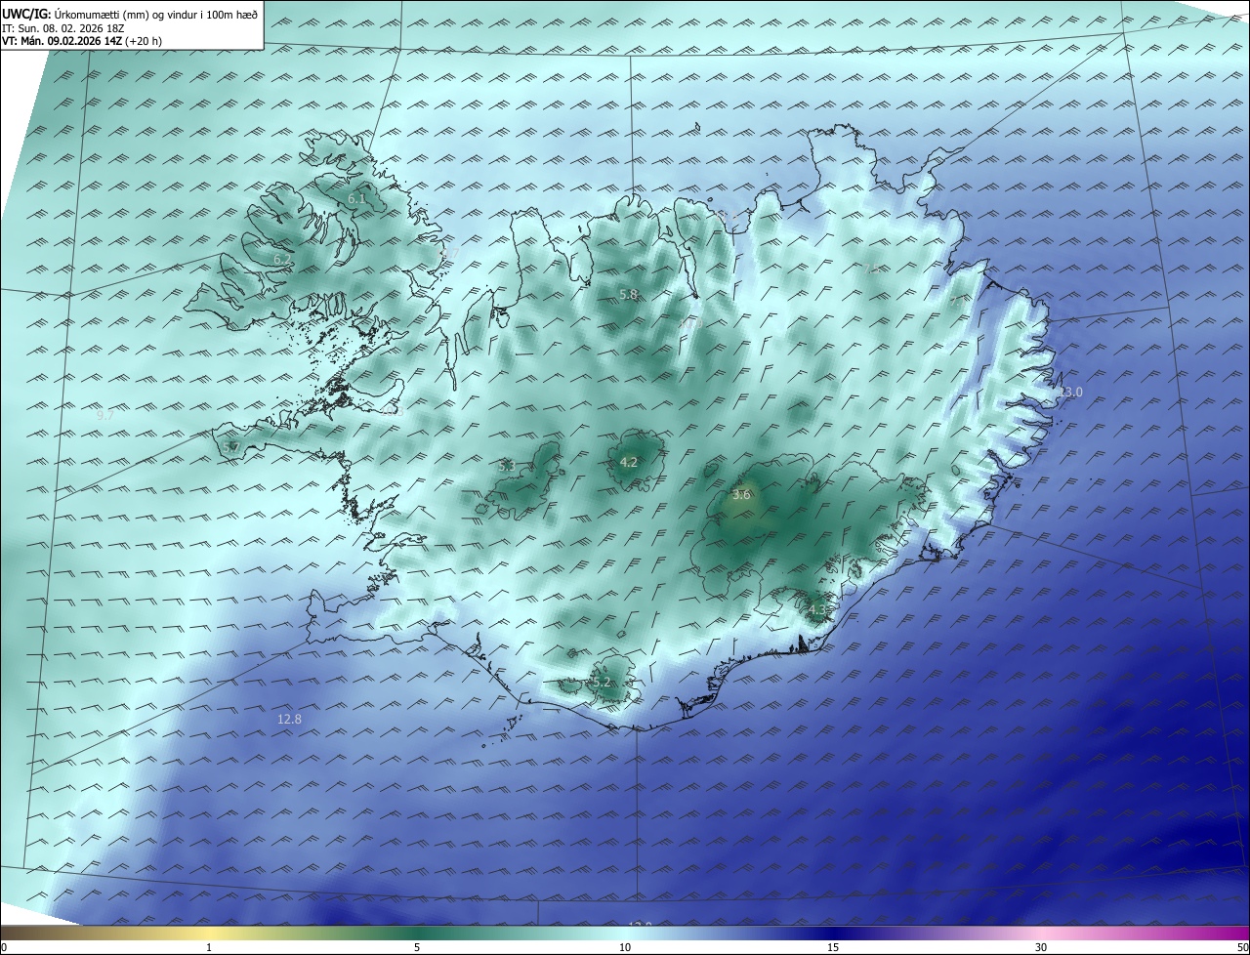
Task: Click the 'UWC/IG: Úrkomumætti (mm)' map title
Action: pyautogui.click(x=130, y=15)
